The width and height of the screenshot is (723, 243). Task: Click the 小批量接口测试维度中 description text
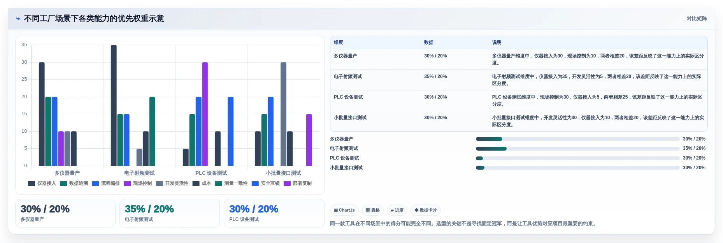coord(598,121)
